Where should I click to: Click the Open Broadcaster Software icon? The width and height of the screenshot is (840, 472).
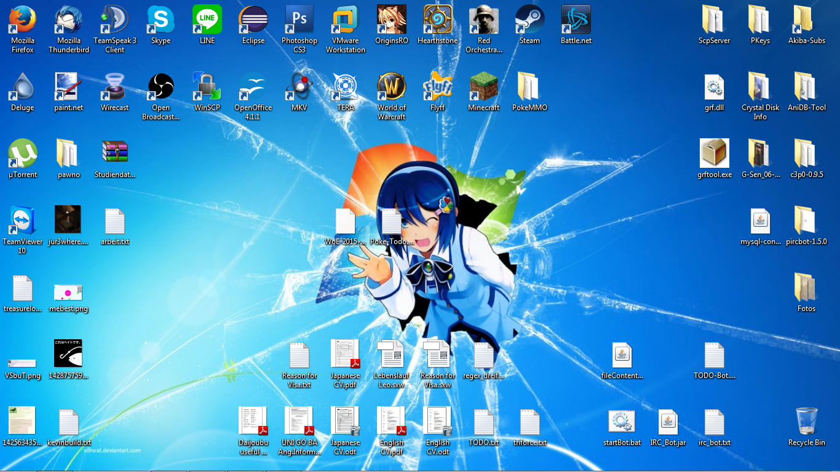pos(161,87)
